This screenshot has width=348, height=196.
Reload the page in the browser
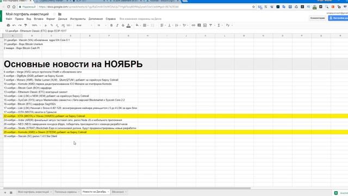9,7
